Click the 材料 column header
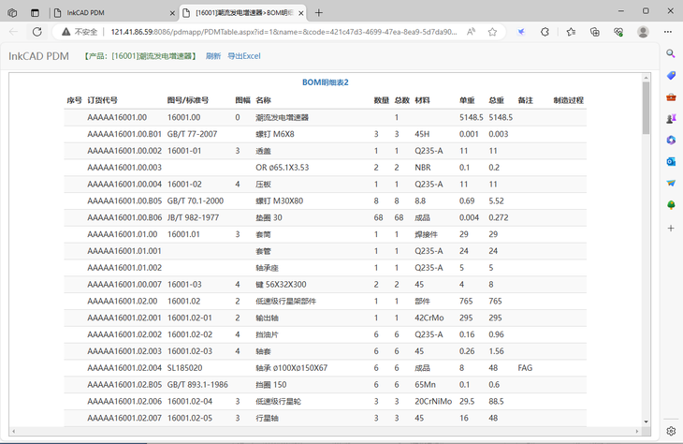683x444 pixels. (422, 100)
